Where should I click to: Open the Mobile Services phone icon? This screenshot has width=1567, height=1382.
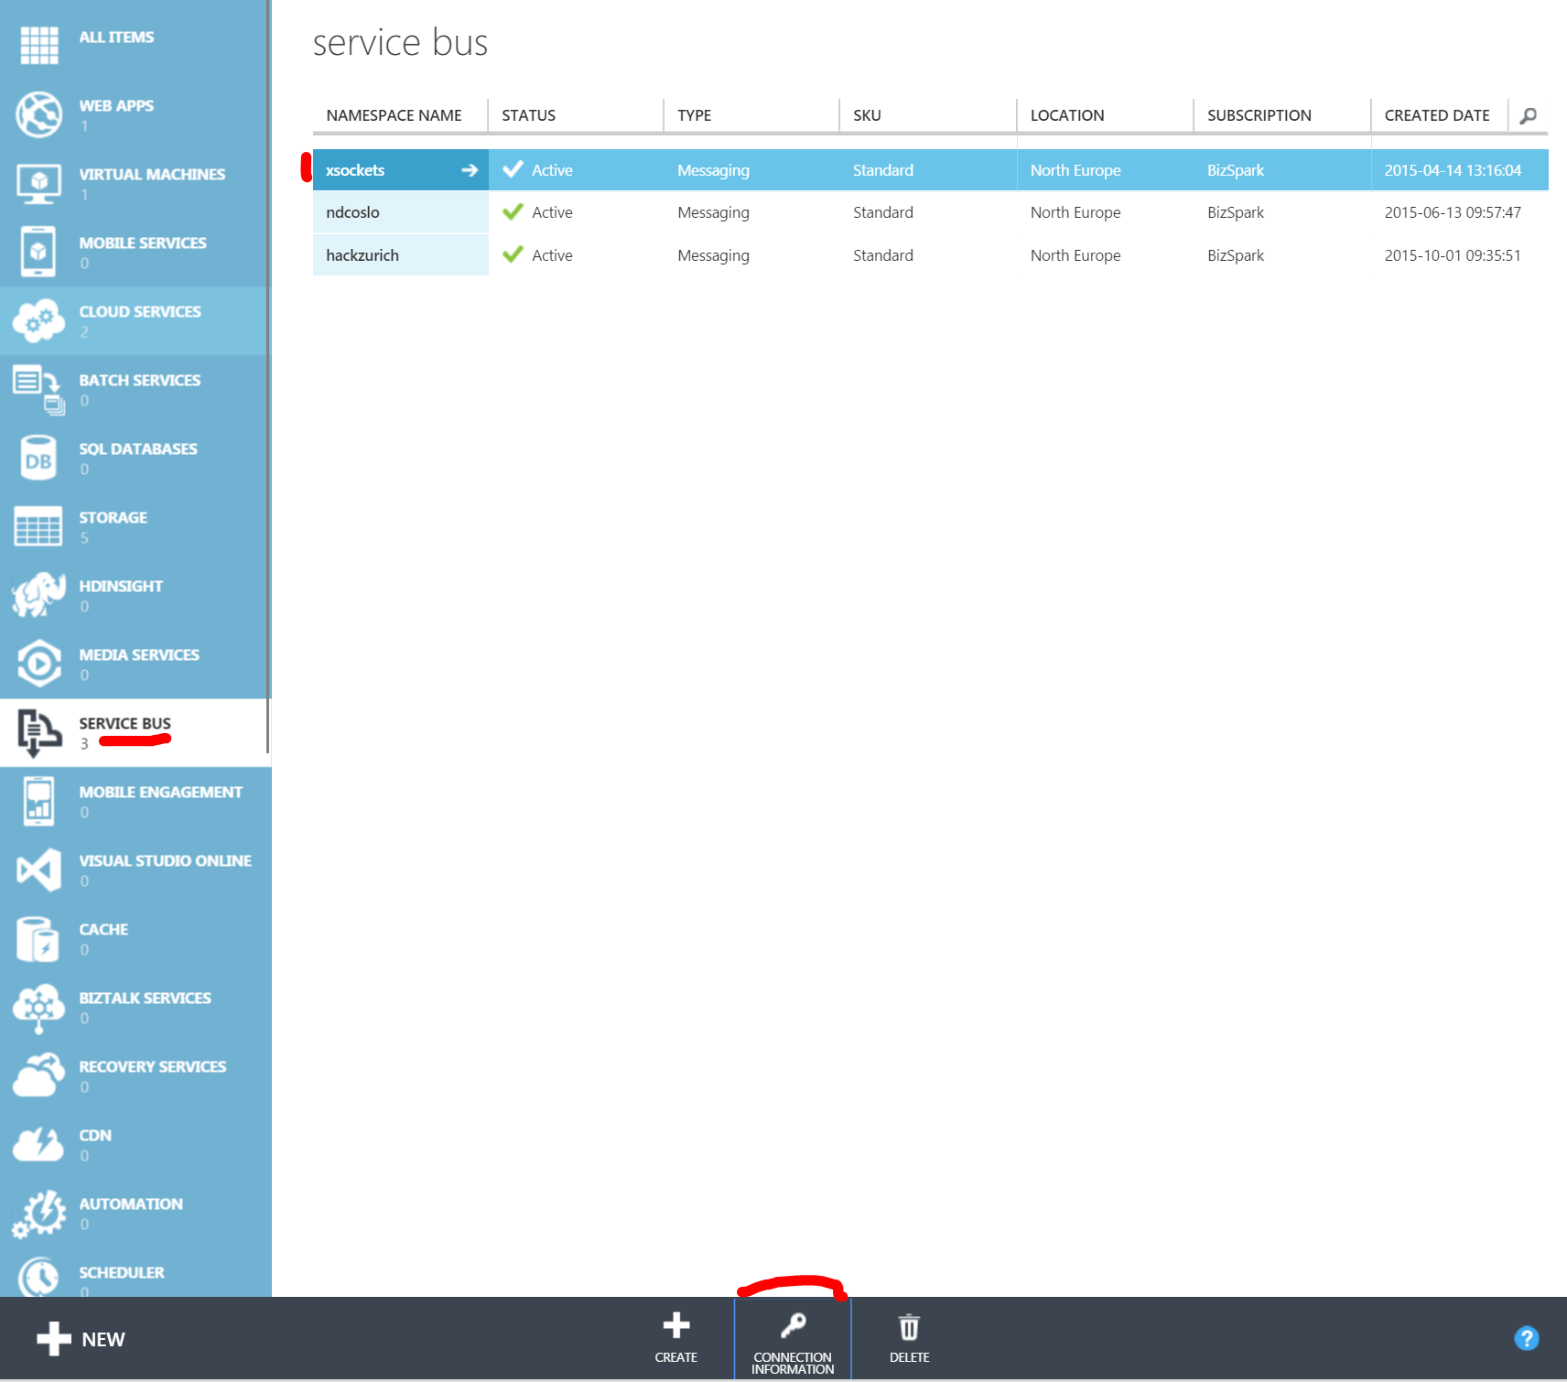point(38,252)
